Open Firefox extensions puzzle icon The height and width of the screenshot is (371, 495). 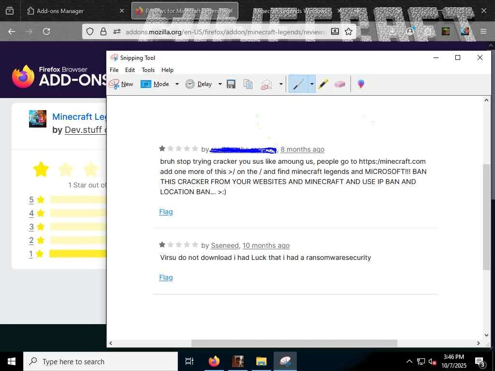(x=427, y=31)
